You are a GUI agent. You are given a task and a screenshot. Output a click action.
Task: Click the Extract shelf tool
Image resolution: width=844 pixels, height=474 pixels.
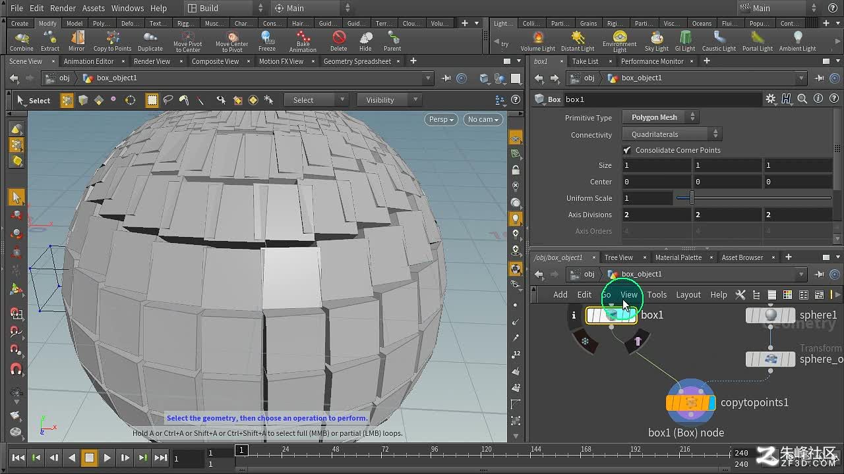(50, 41)
